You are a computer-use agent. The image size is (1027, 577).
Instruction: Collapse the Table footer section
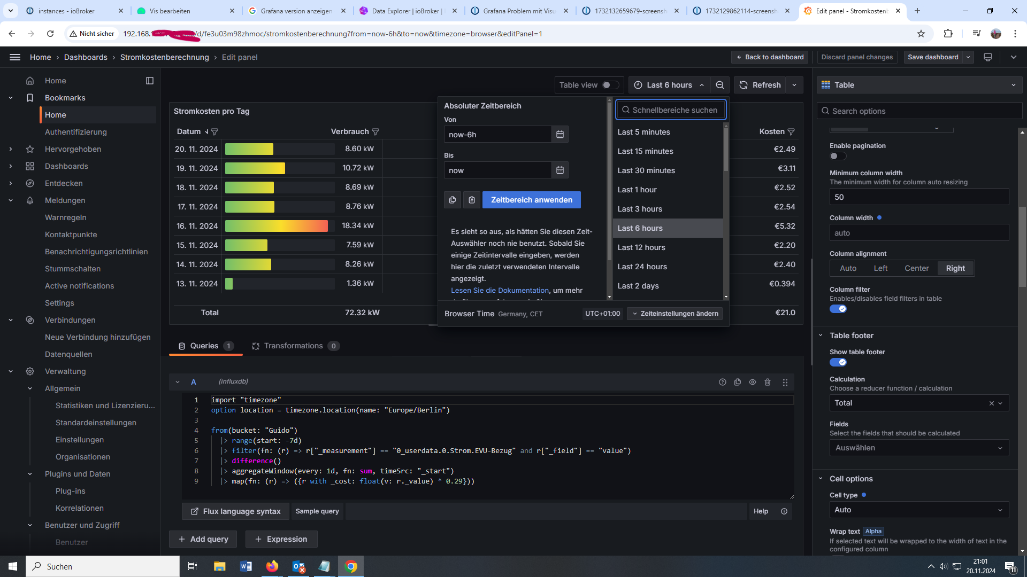coord(821,336)
